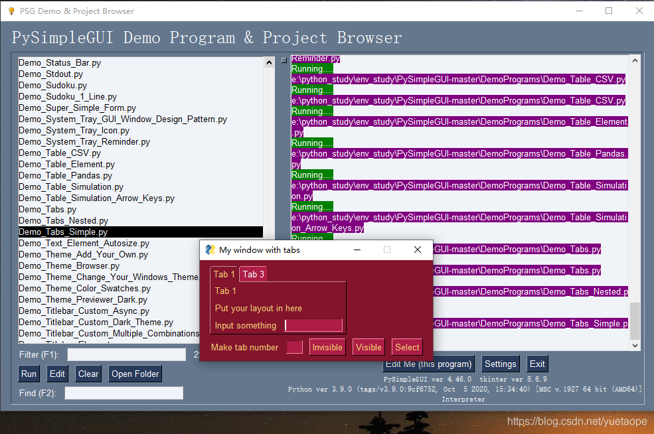Open Folder button click
Image resolution: width=654 pixels, height=434 pixels.
(135, 374)
